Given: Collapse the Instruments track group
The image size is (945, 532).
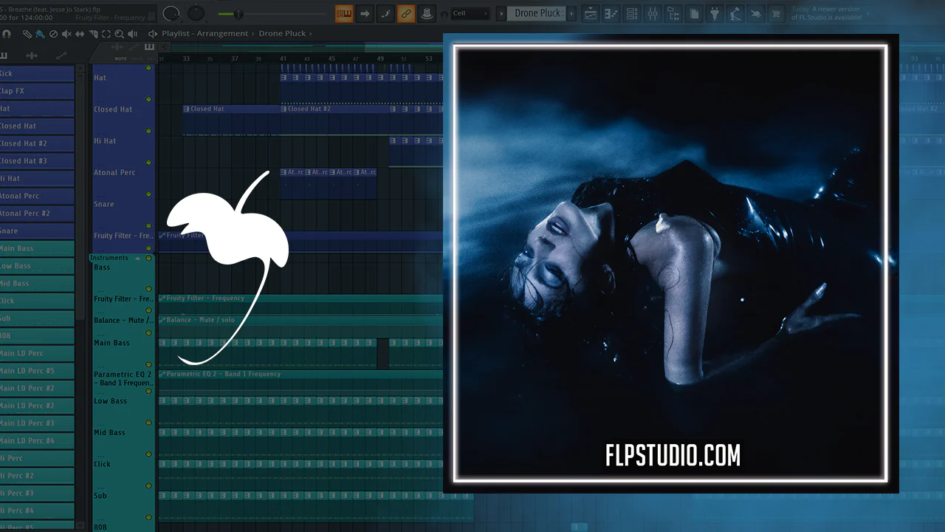Looking at the screenshot, I should tap(138, 258).
